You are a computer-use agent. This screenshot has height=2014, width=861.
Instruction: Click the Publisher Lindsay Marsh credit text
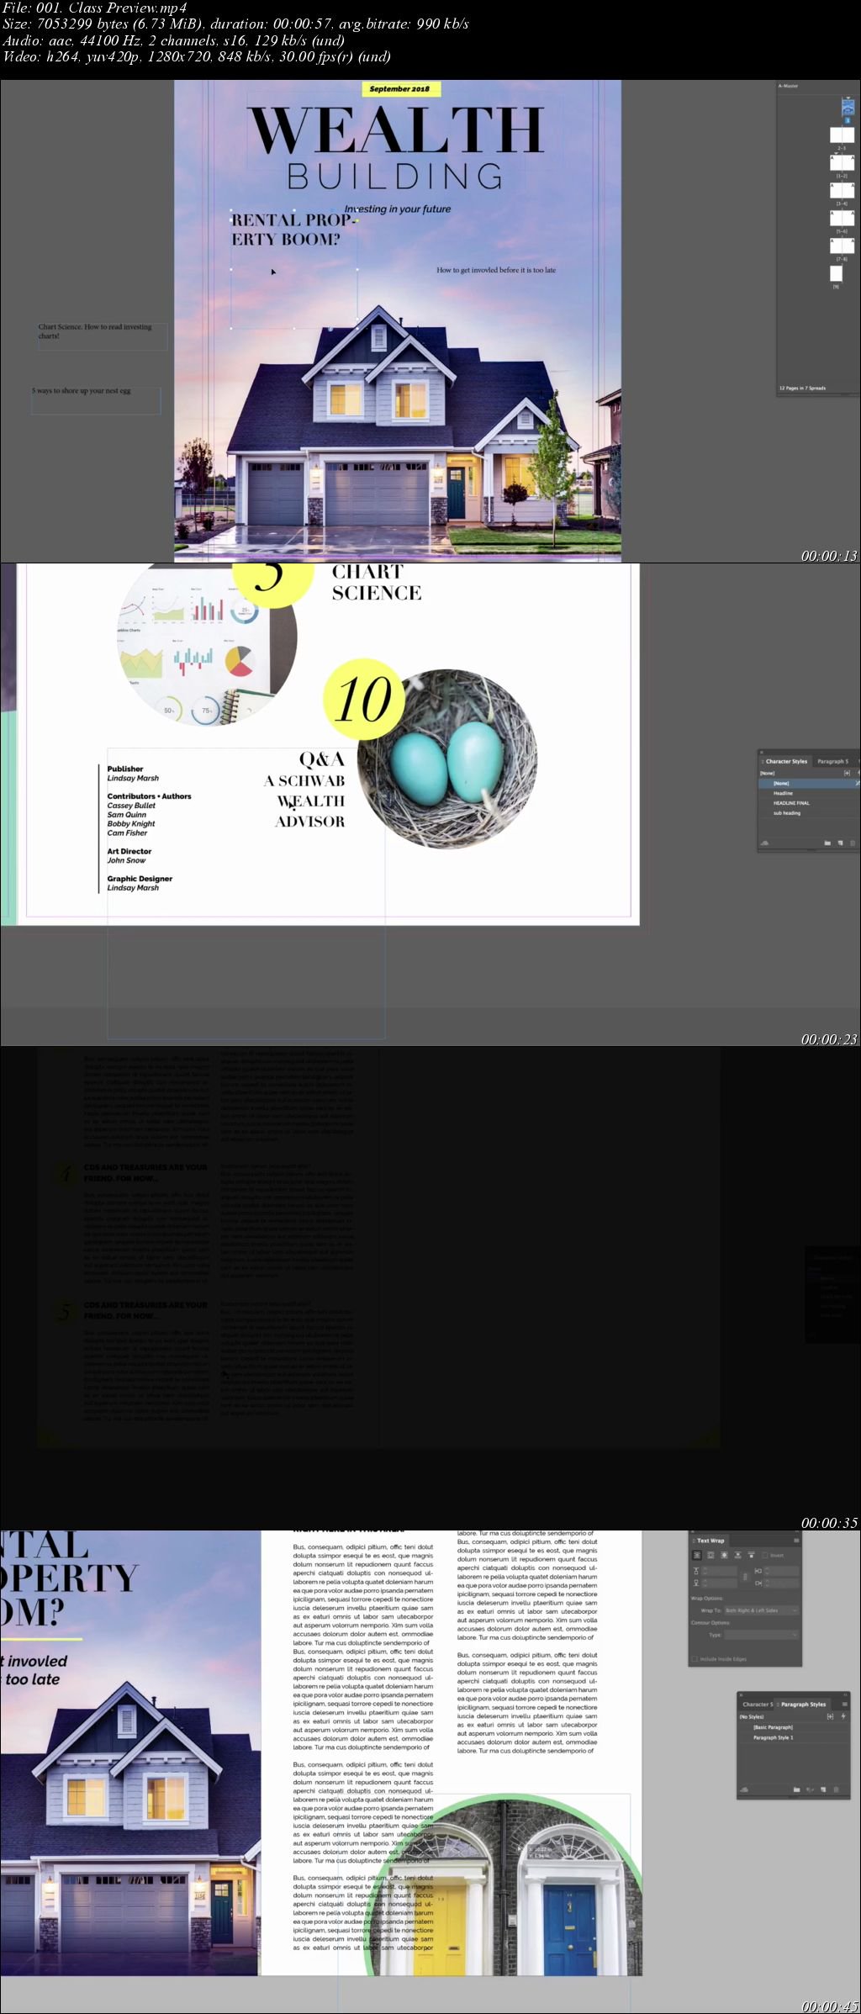coord(133,774)
